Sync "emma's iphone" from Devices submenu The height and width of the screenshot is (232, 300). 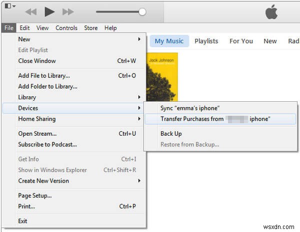[x=220, y=108]
